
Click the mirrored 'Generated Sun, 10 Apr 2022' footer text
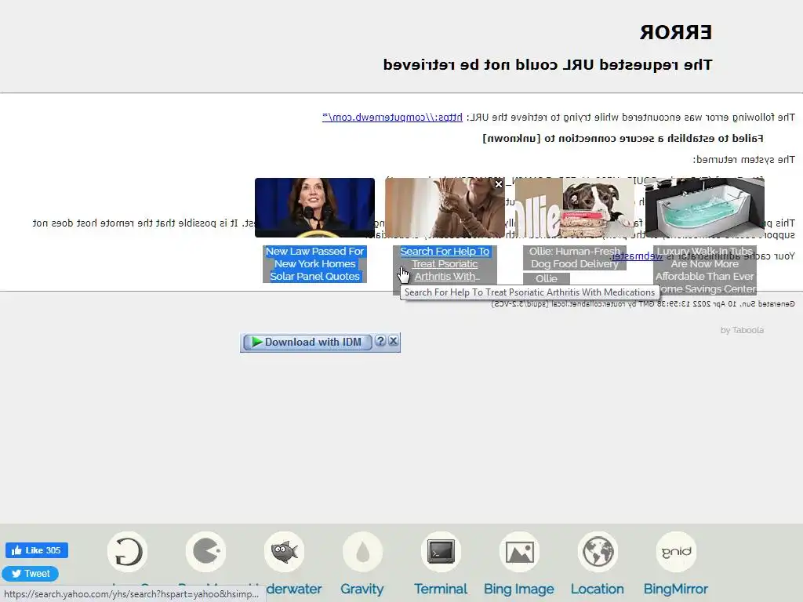[x=643, y=304]
